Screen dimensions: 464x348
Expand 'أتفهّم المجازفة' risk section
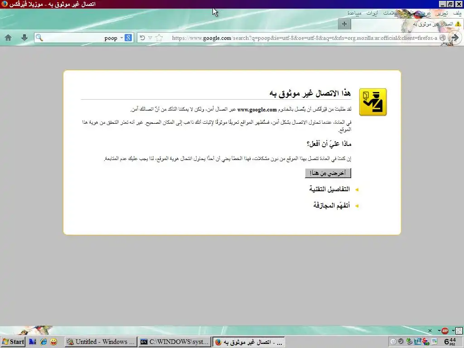point(331,205)
